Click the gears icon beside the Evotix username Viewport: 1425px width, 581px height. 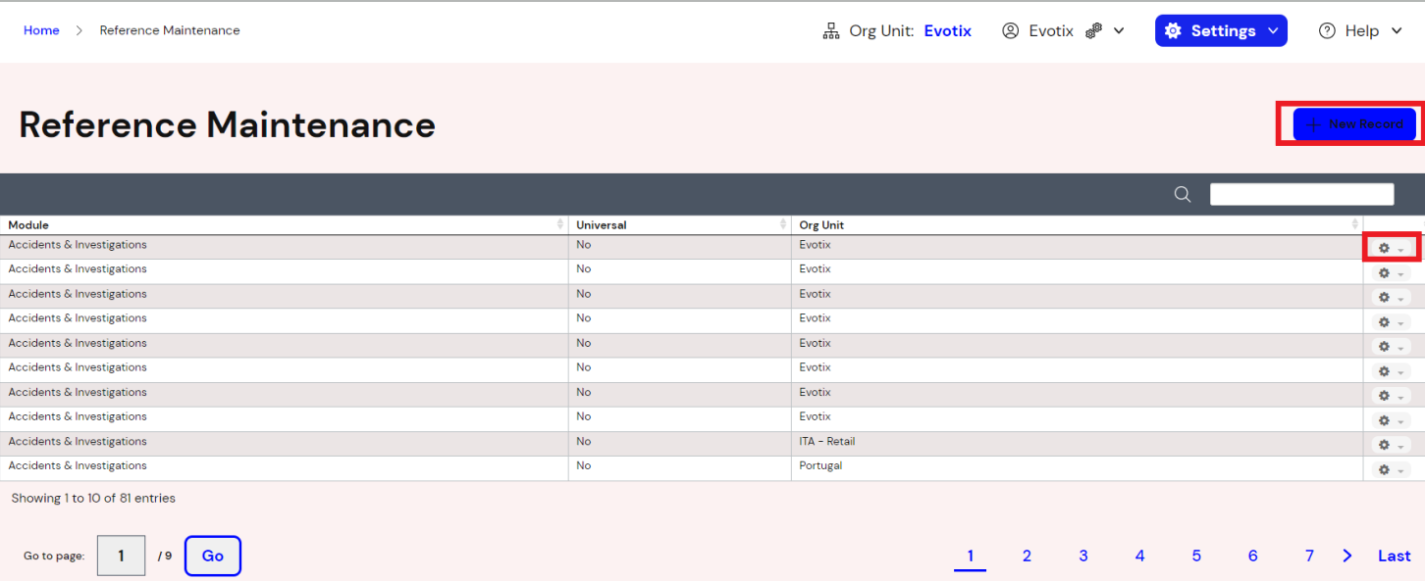click(1093, 29)
